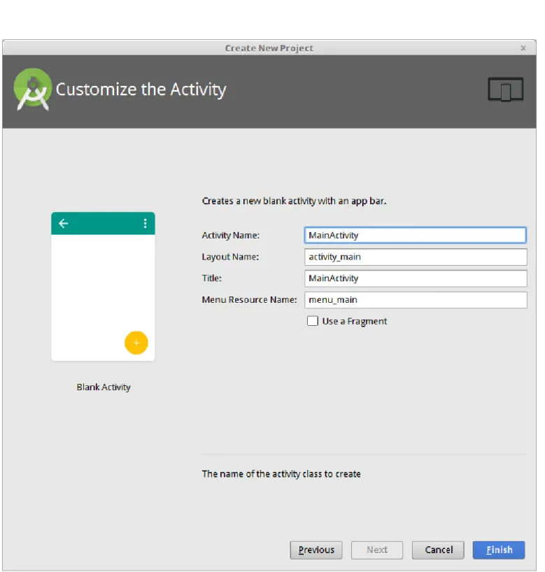Click the Android Studio logo icon
Image resolution: width=545 pixels, height=572 pixels.
pyautogui.click(x=32, y=90)
